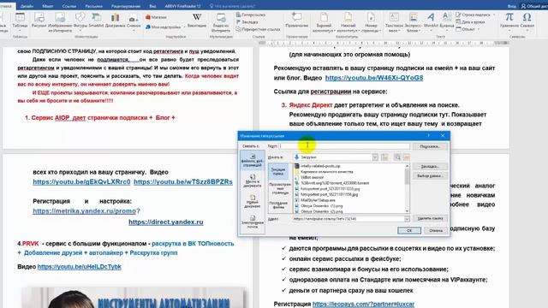Switch to the Дизайн ribbon tab

[27, 6]
